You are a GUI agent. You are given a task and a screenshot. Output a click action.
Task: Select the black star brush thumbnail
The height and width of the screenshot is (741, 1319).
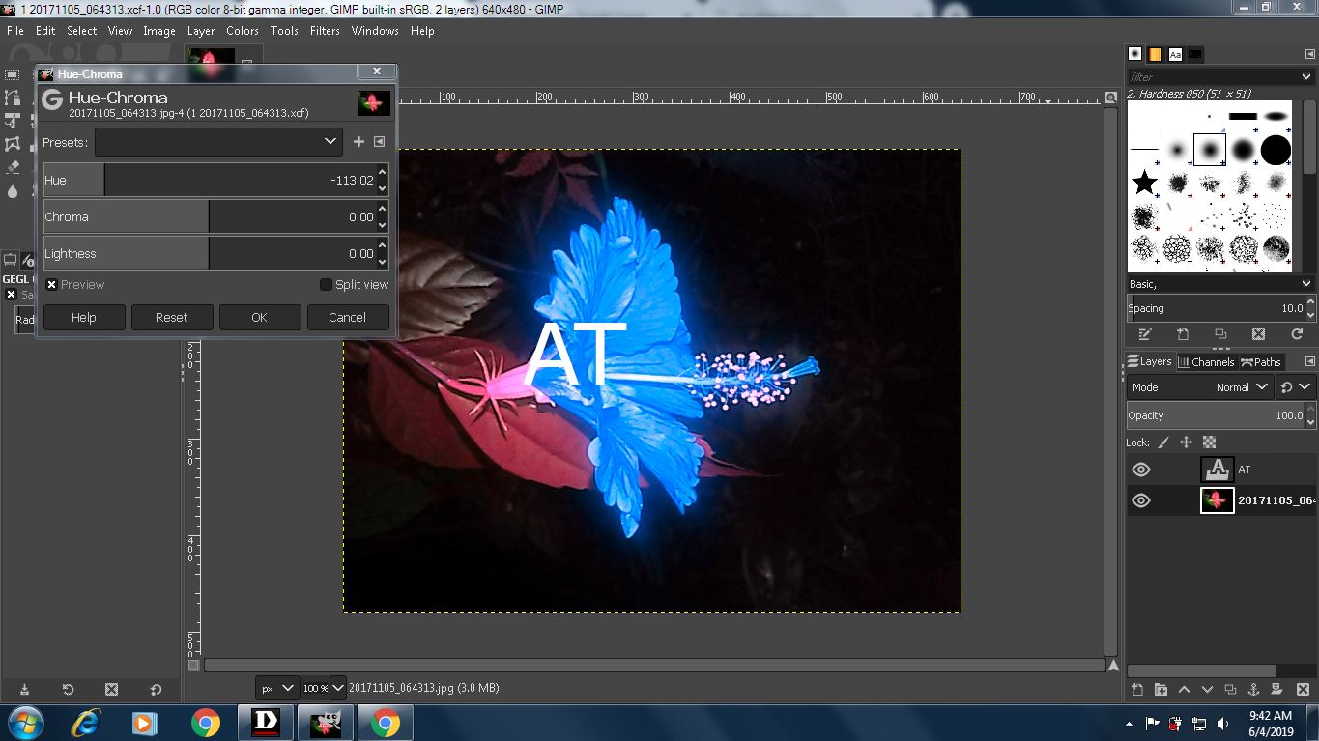(x=1144, y=182)
